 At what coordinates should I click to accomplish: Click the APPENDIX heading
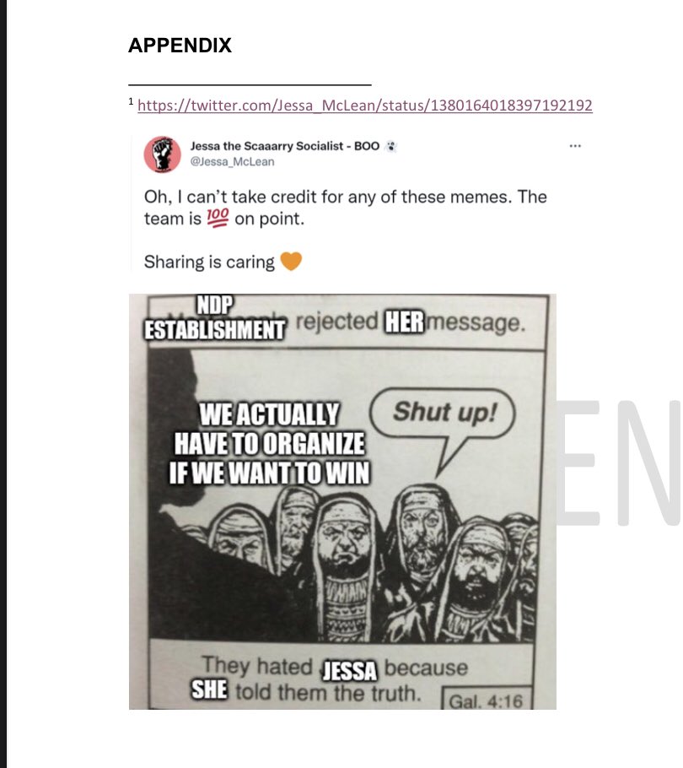180,45
